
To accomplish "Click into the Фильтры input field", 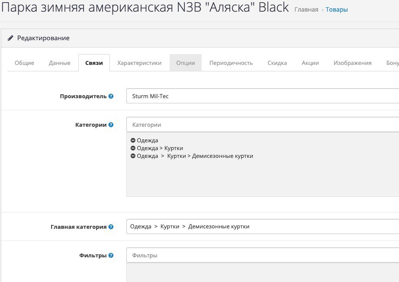I will click(263, 255).
